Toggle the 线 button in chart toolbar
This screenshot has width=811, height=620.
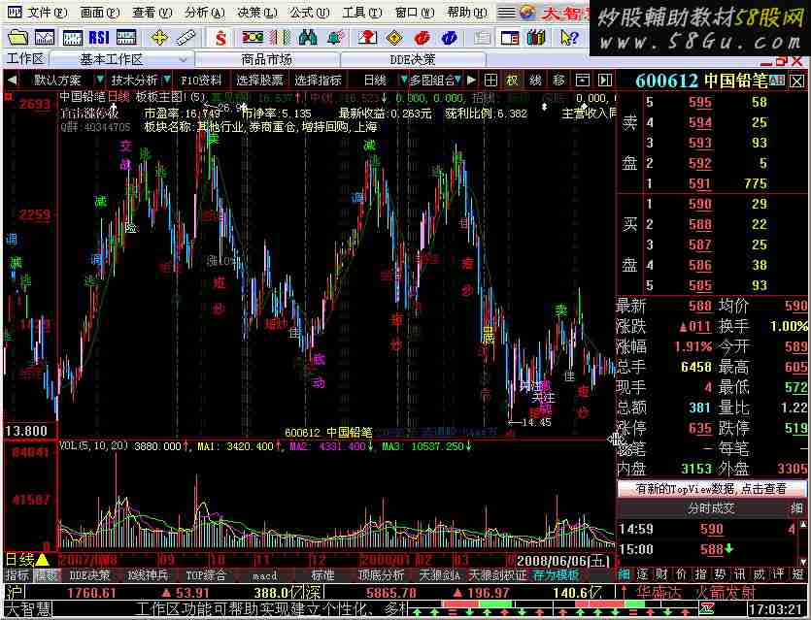(535, 81)
